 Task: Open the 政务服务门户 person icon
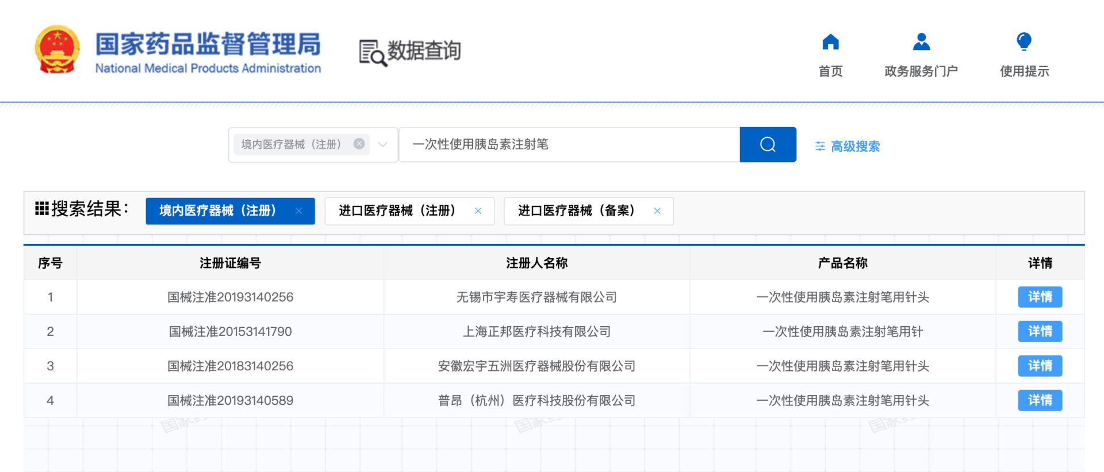[921, 42]
